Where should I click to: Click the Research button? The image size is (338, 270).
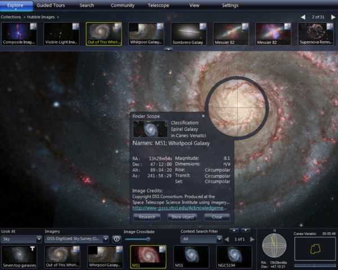point(146,216)
